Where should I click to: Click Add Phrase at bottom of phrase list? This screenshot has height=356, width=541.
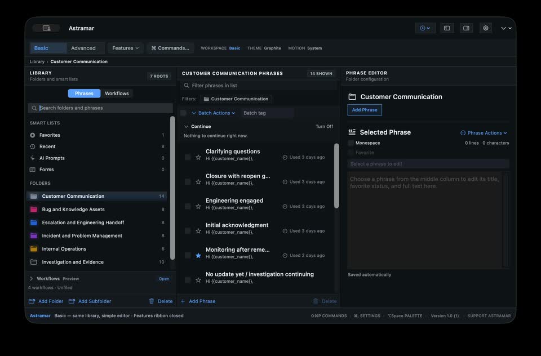[x=198, y=301]
